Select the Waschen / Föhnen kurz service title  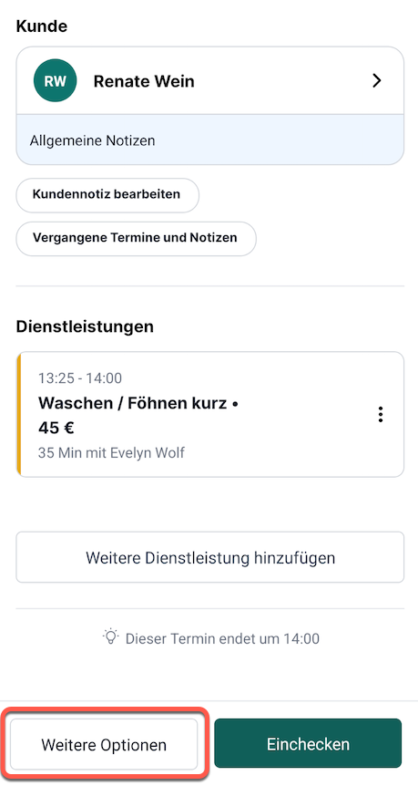(x=138, y=402)
